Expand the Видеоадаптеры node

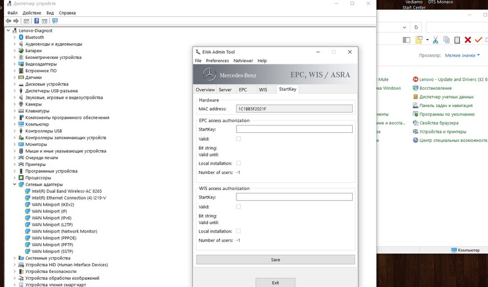(14, 64)
